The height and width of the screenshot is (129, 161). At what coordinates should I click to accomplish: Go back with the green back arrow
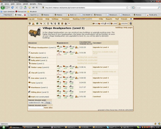point(3,7)
